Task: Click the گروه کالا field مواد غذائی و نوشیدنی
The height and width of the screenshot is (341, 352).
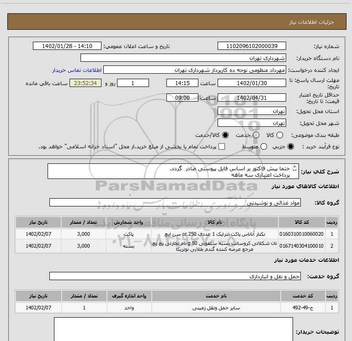Action: click(x=175, y=202)
